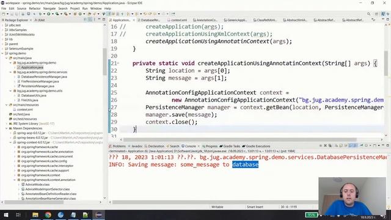Click Remove All Terminated Launches in Console
This screenshot has width=391, height=220.
pyautogui.click(x=330, y=145)
